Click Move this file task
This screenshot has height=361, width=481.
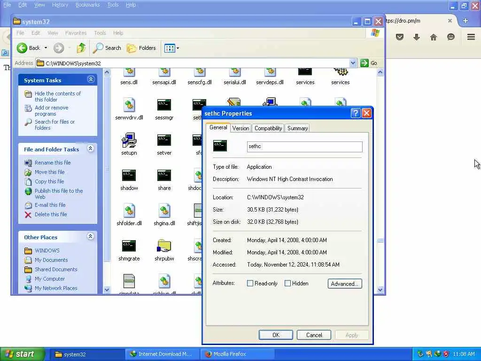point(49,172)
